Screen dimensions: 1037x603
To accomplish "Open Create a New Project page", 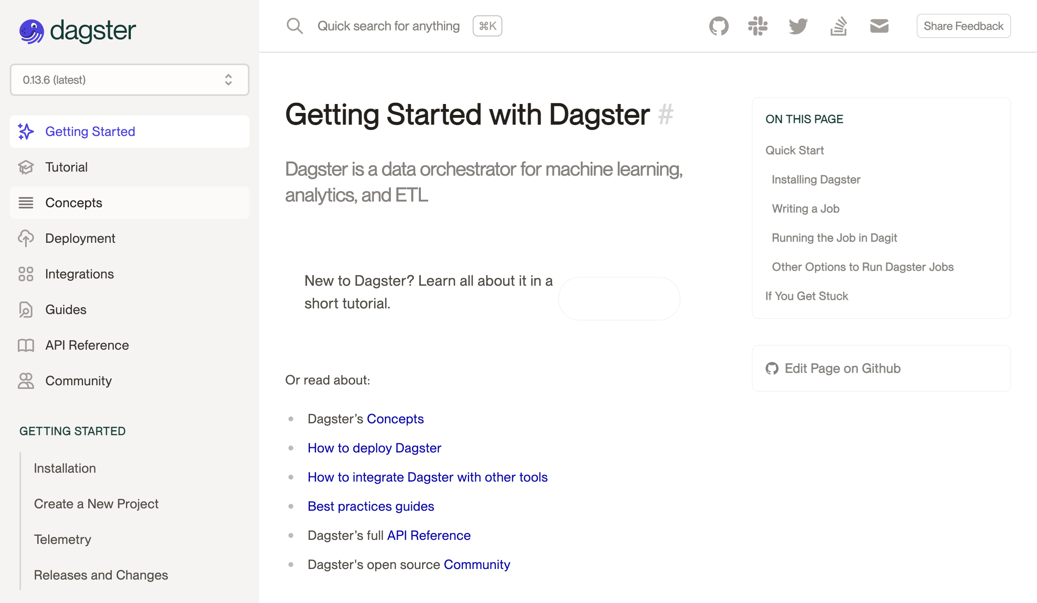I will (96, 504).
